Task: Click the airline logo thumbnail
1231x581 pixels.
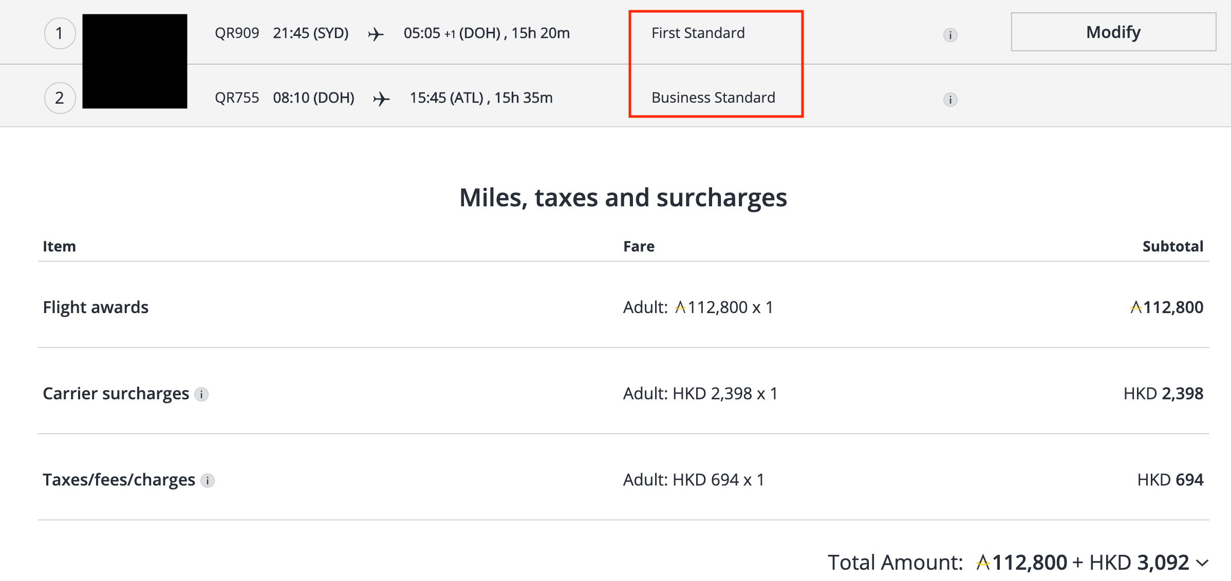Action: point(135,61)
